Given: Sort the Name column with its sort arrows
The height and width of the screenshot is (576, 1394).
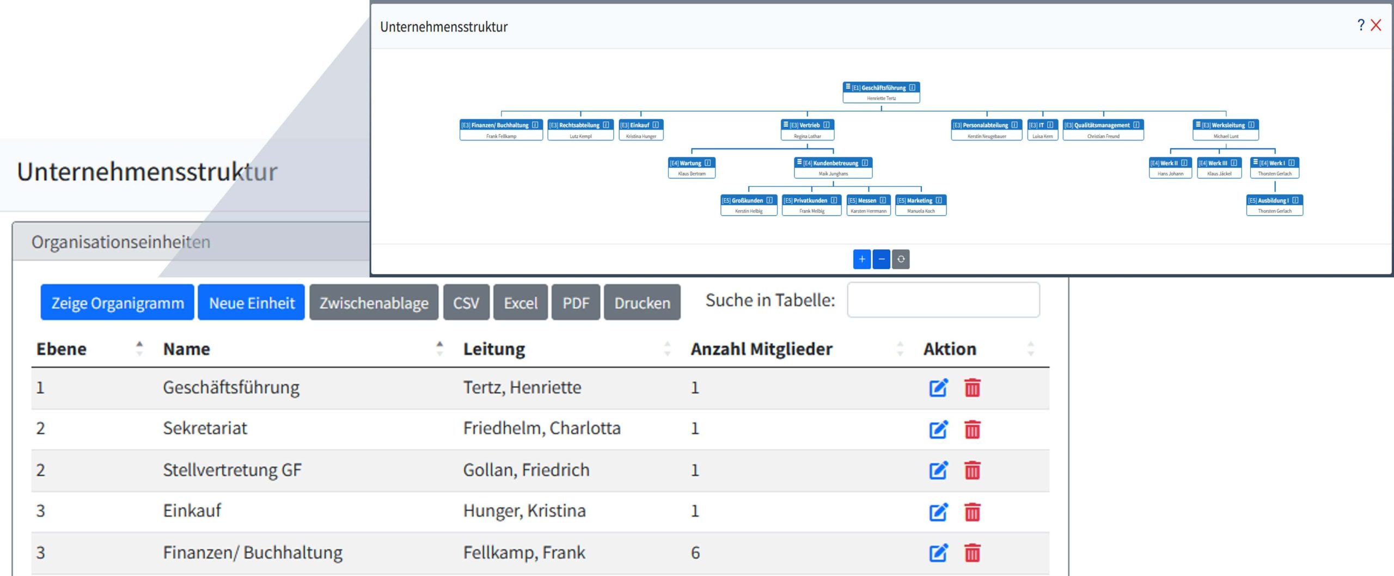Looking at the screenshot, I should (x=439, y=348).
